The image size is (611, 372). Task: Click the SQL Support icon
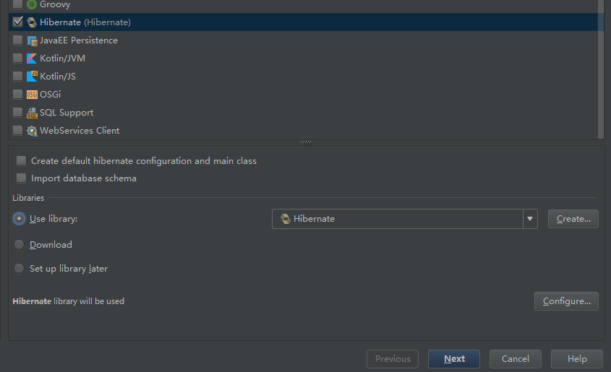[x=32, y=113]
